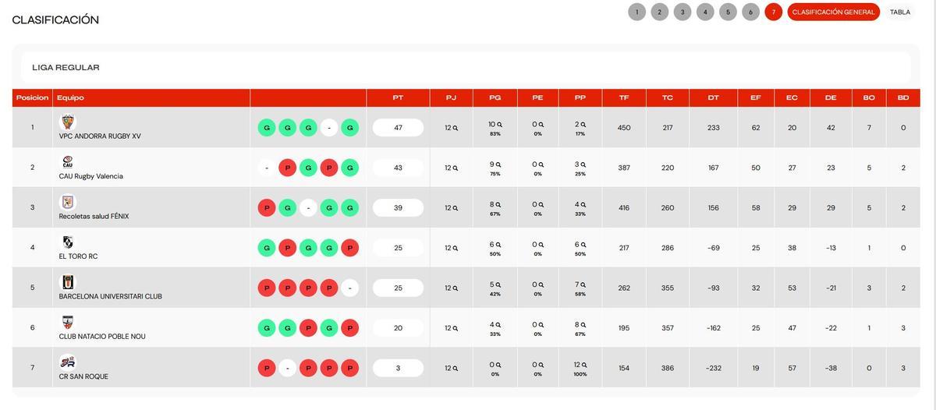Click El Toro RC's -69 DT value

coord(714,248)
